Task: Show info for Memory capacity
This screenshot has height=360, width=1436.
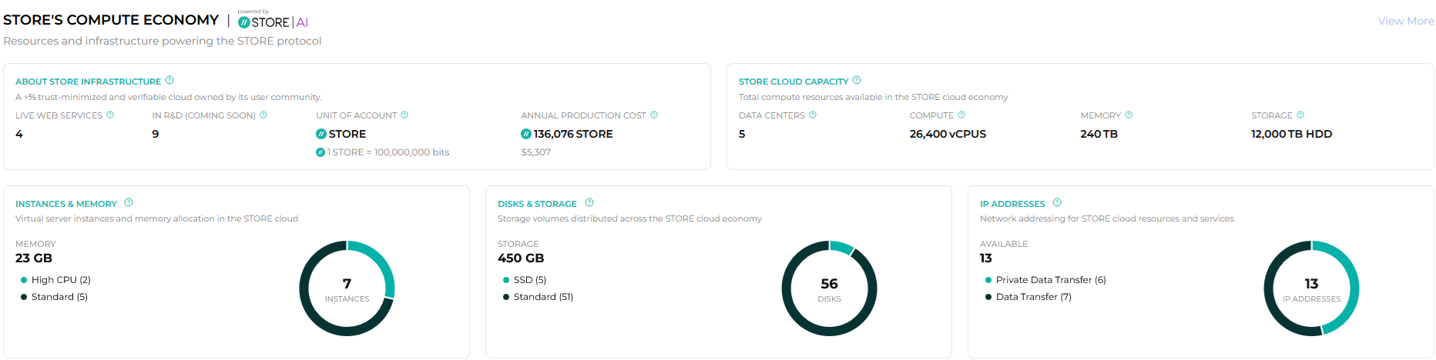Action: 1129,115
